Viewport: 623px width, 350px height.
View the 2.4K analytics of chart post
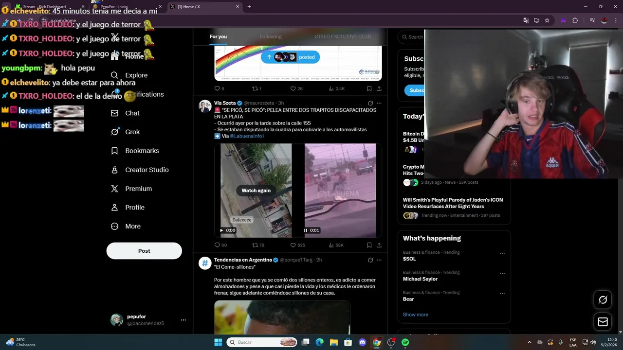tap(337, 88)
